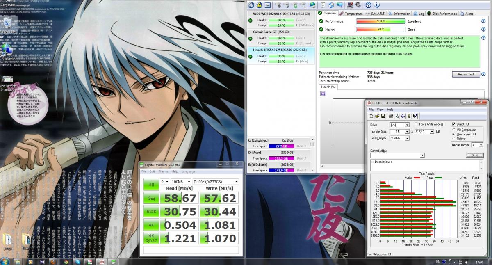Click New document icon in ATTO toolbar
This screenshot has height=265, width=492.
[x=371, y=116]
